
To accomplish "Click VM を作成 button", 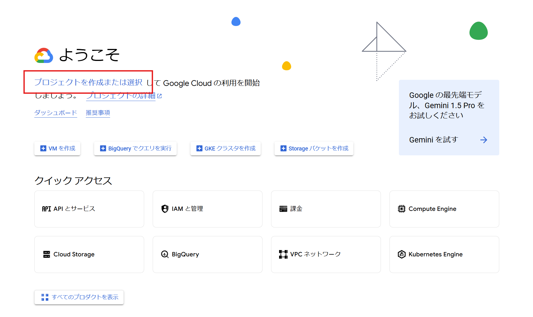I will coord(57,148).
